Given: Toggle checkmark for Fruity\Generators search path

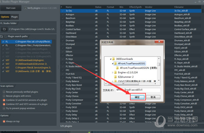Looking at the screenshot, I should pos(3,45).
